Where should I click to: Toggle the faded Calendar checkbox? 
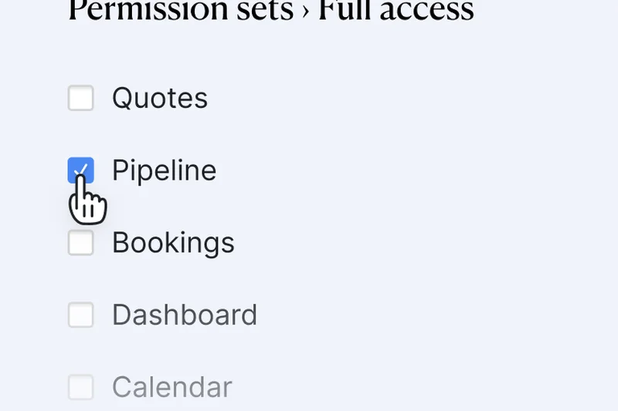81,387
